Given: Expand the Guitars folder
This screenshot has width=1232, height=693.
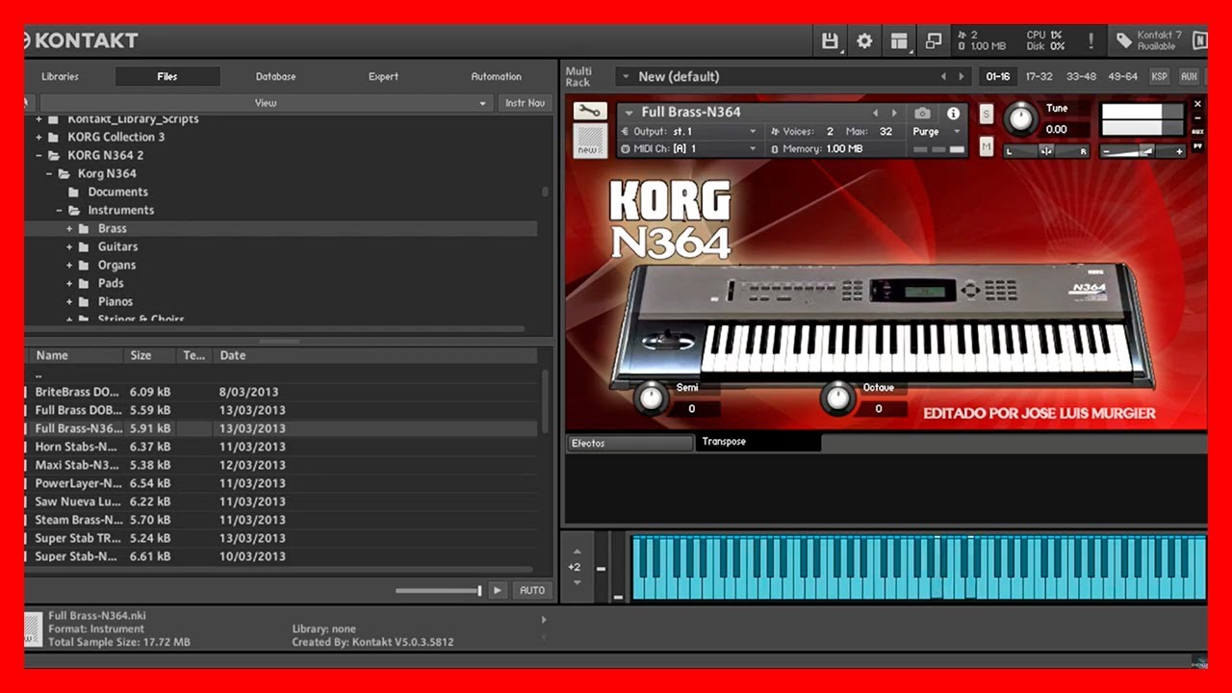Looking at the screenshot, I should click(x=69, y=247).
